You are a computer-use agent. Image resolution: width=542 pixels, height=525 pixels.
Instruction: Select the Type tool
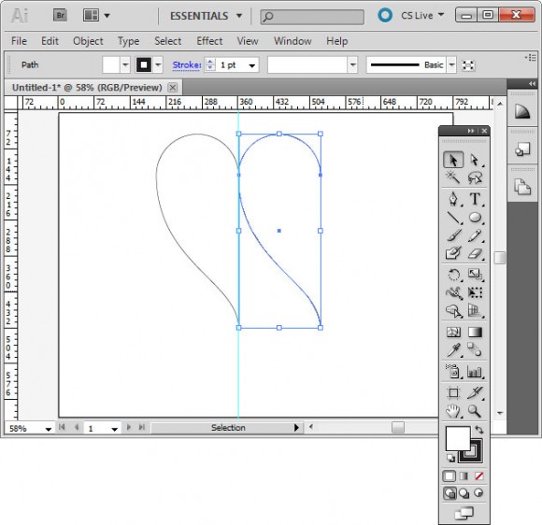[475, 199]
